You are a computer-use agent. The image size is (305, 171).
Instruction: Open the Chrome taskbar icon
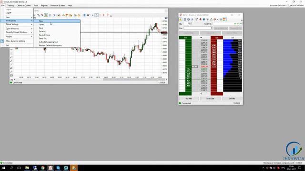[x=42, y=168]
